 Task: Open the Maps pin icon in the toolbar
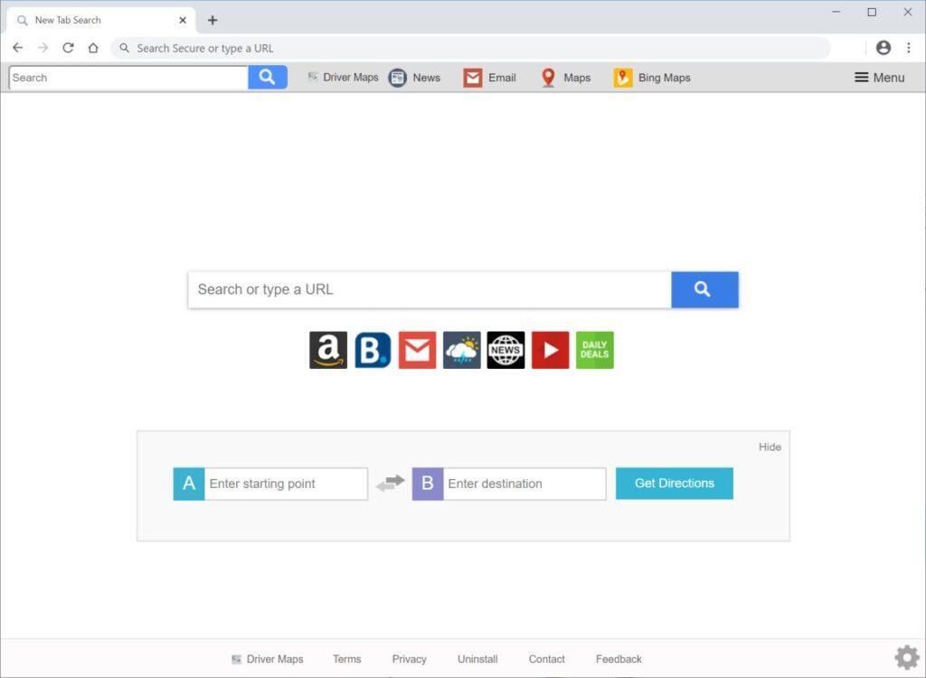pos(565,78)
